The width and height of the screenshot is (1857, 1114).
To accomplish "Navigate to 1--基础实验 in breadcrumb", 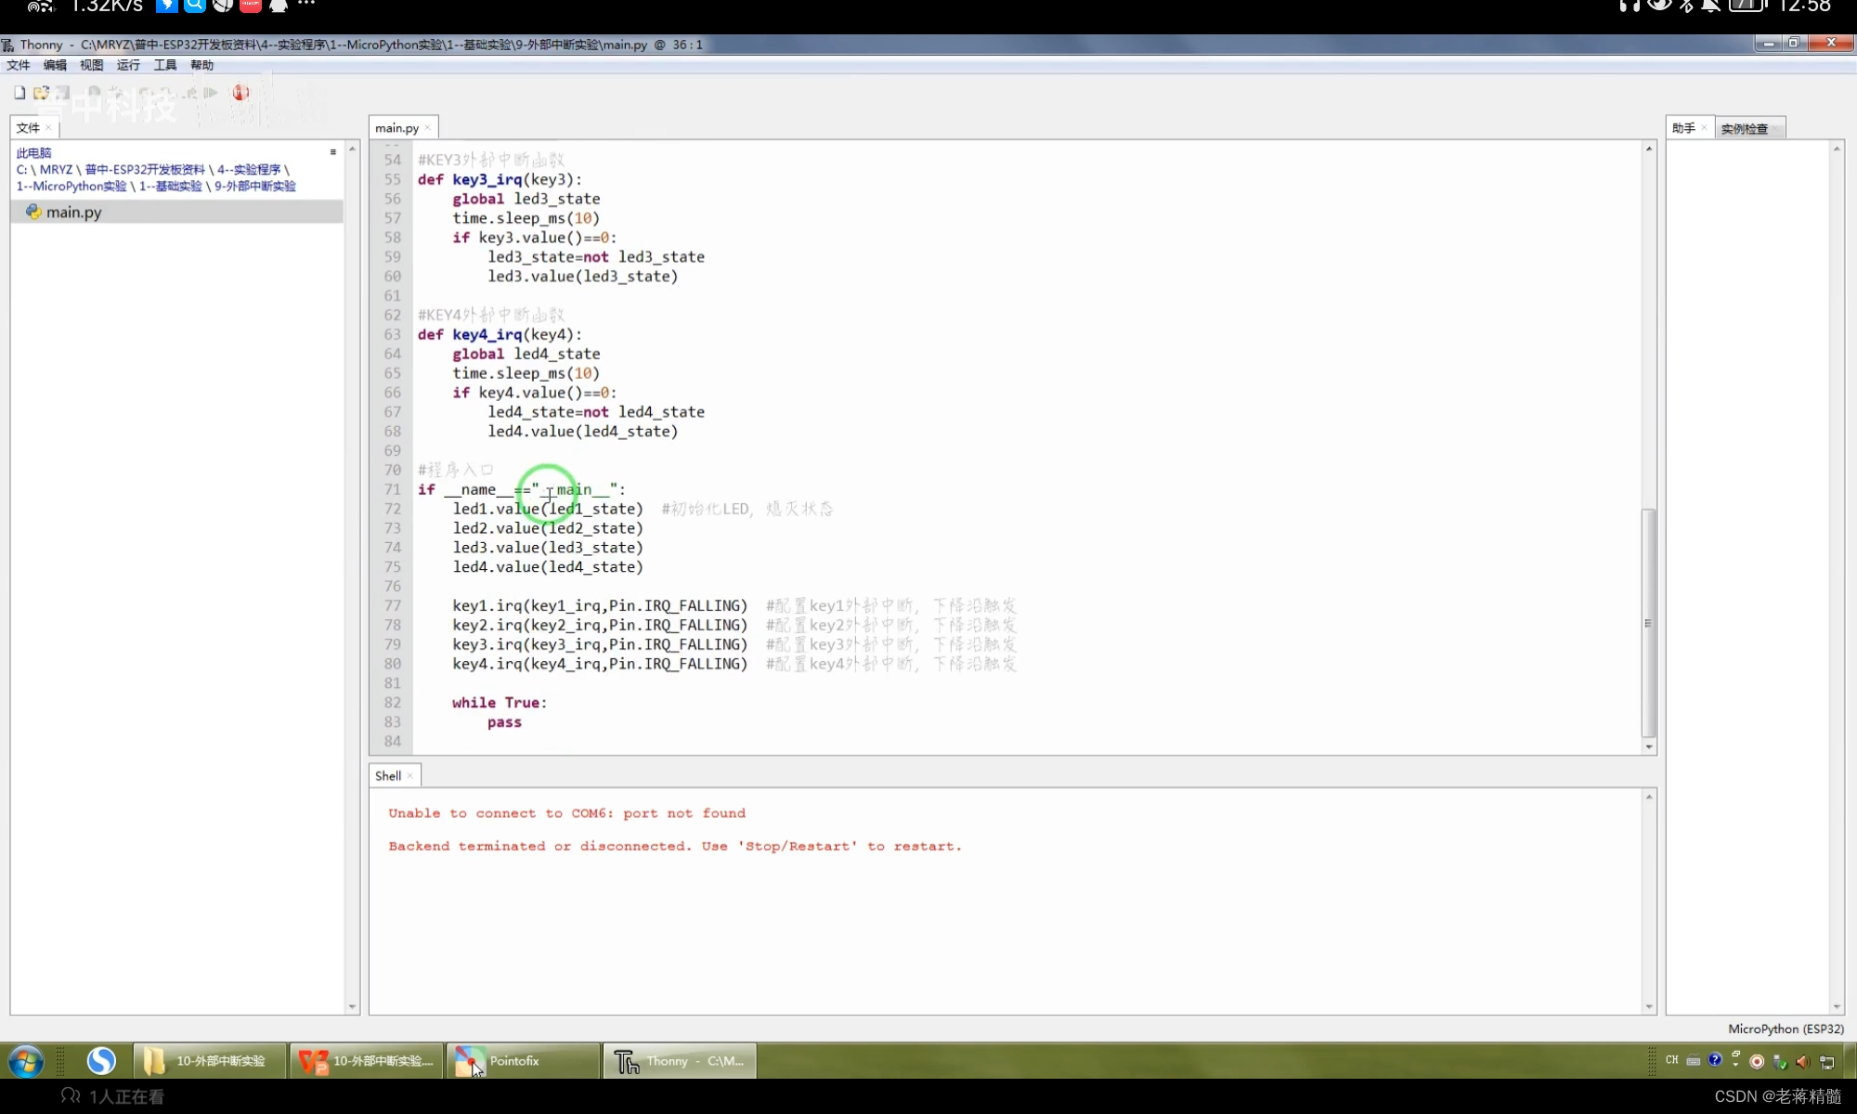I will 171,187.
